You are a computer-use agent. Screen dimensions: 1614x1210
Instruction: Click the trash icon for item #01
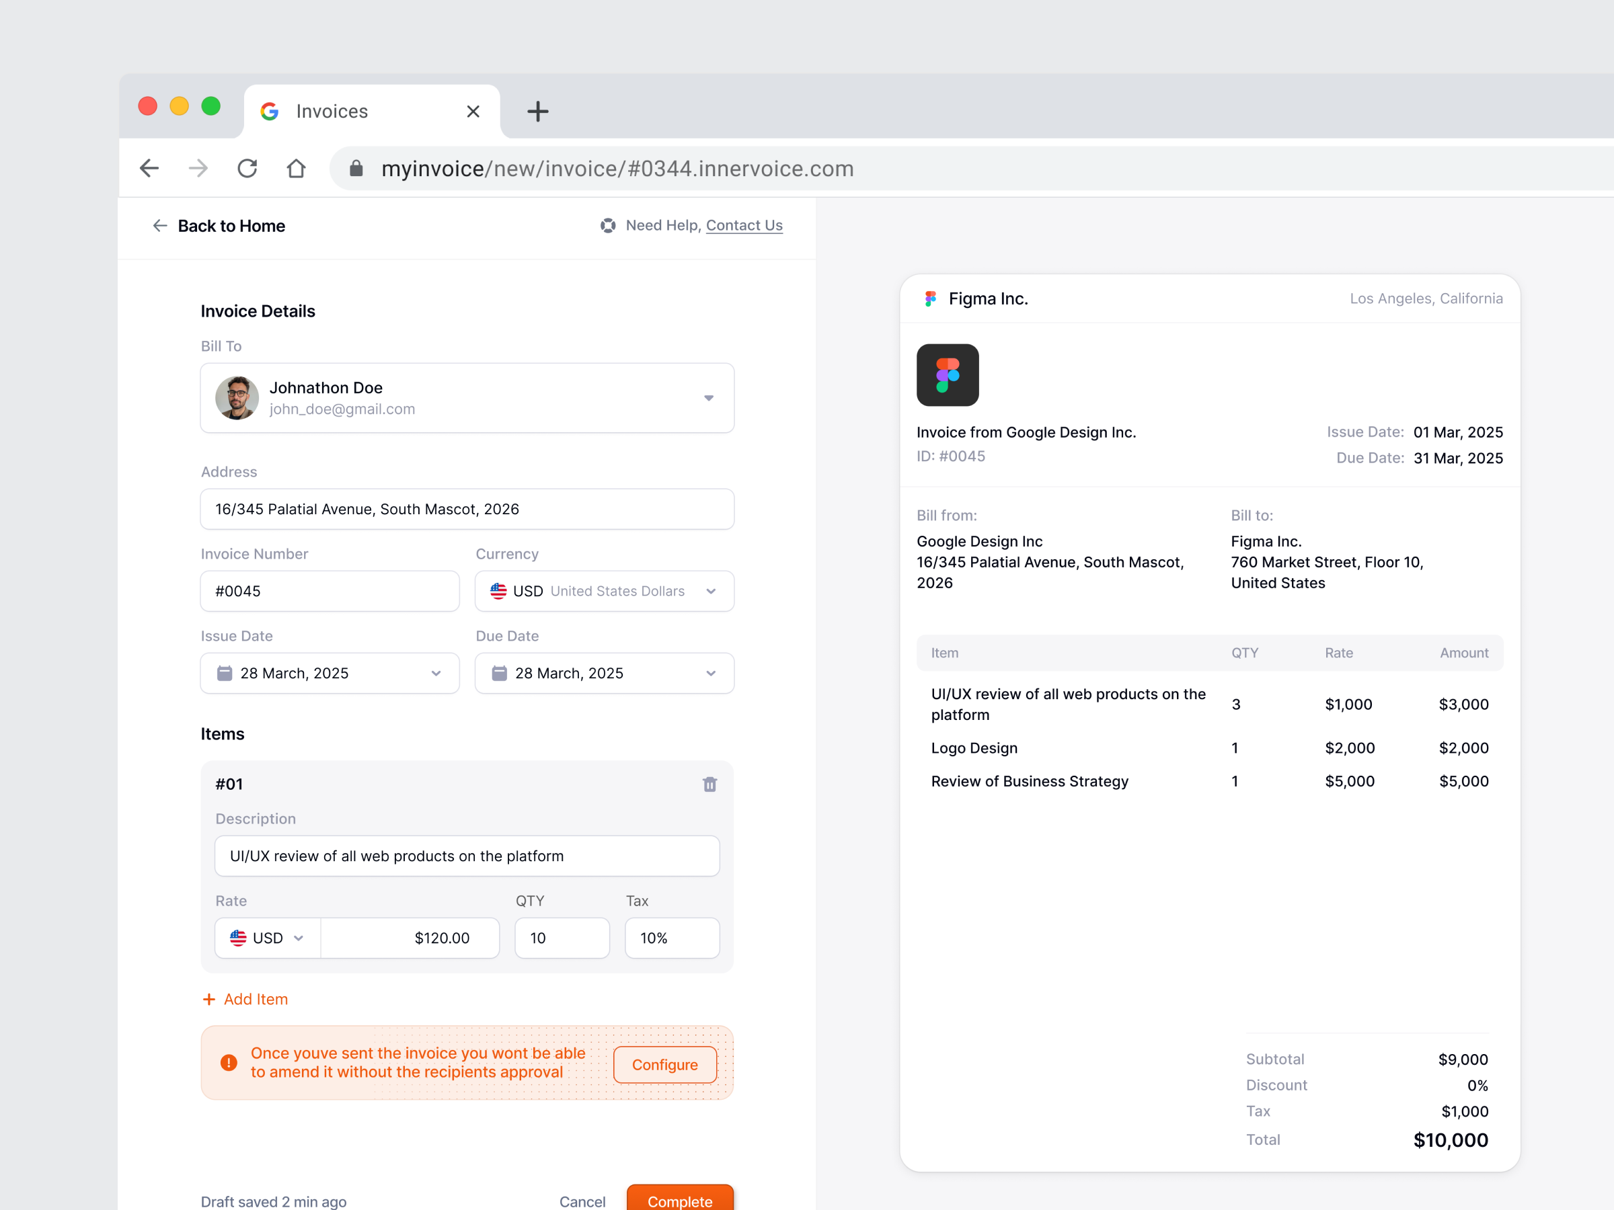(x=709, y=784)
